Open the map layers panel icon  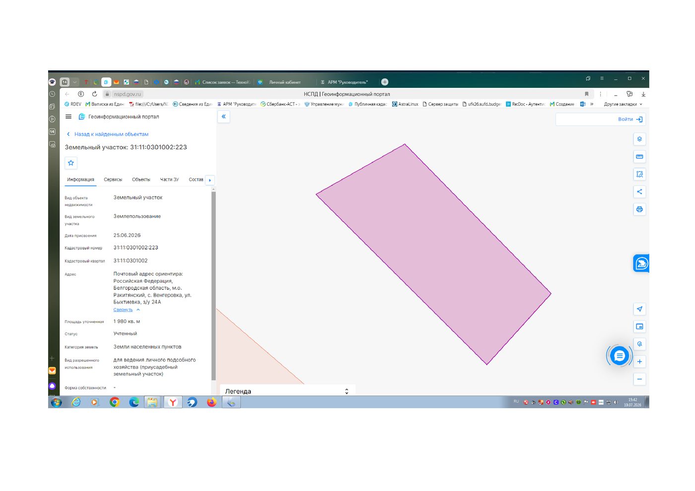(639, 139)
